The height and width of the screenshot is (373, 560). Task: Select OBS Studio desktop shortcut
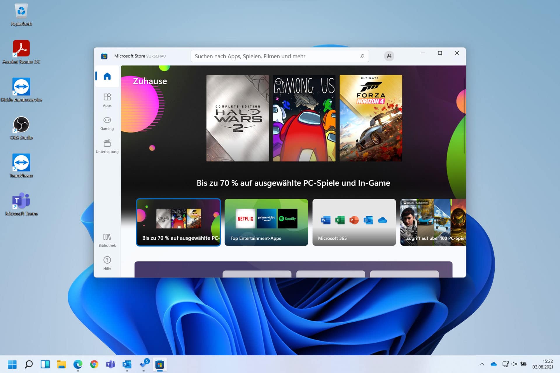(x=21, y=128)
